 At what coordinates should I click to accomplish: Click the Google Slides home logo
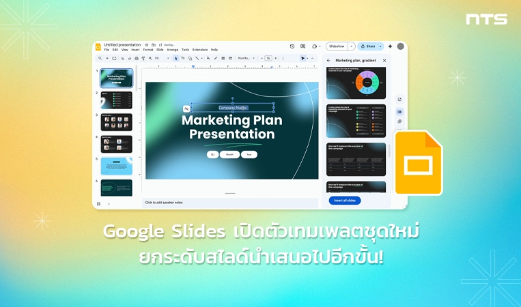point(98,47)
